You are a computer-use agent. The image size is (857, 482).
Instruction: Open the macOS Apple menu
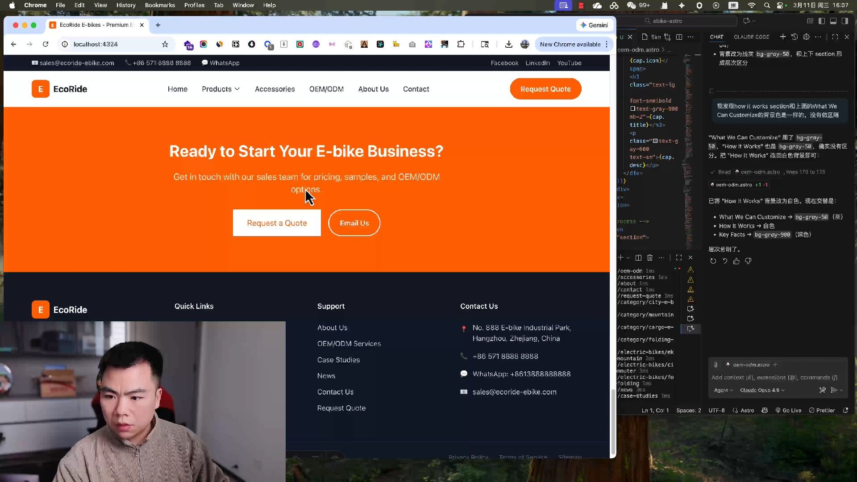(12, 5)
